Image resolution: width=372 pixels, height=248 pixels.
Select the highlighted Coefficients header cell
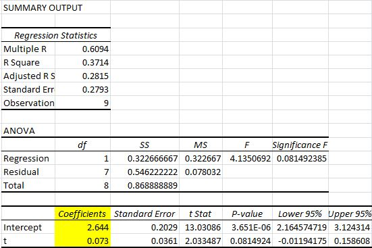[82, 214]
